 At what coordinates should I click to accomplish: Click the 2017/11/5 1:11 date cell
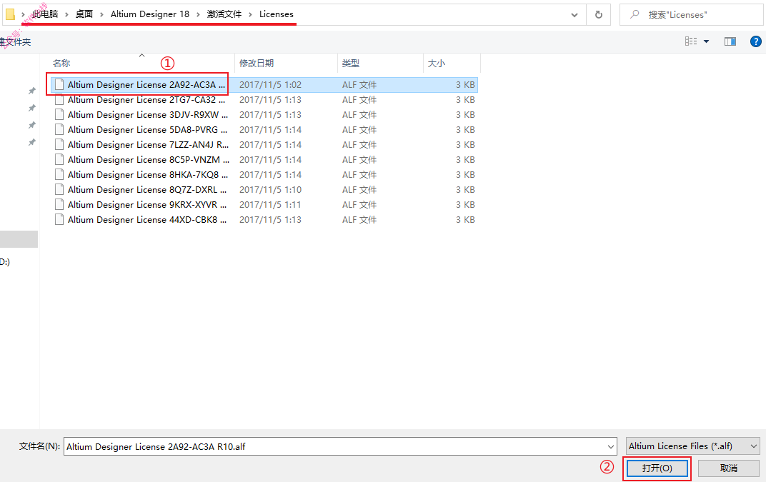[270, 205]
